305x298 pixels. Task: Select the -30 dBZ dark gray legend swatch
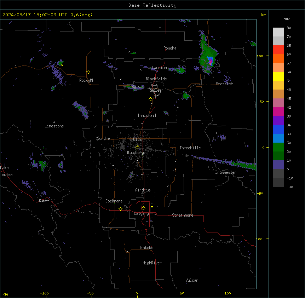278,183
